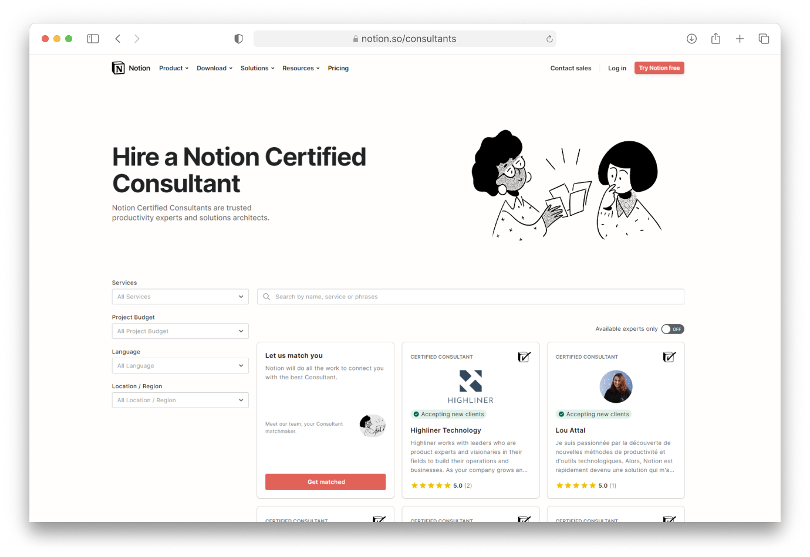Open the All Services dropdown
810x557 pixels.
tap(180, 296)
